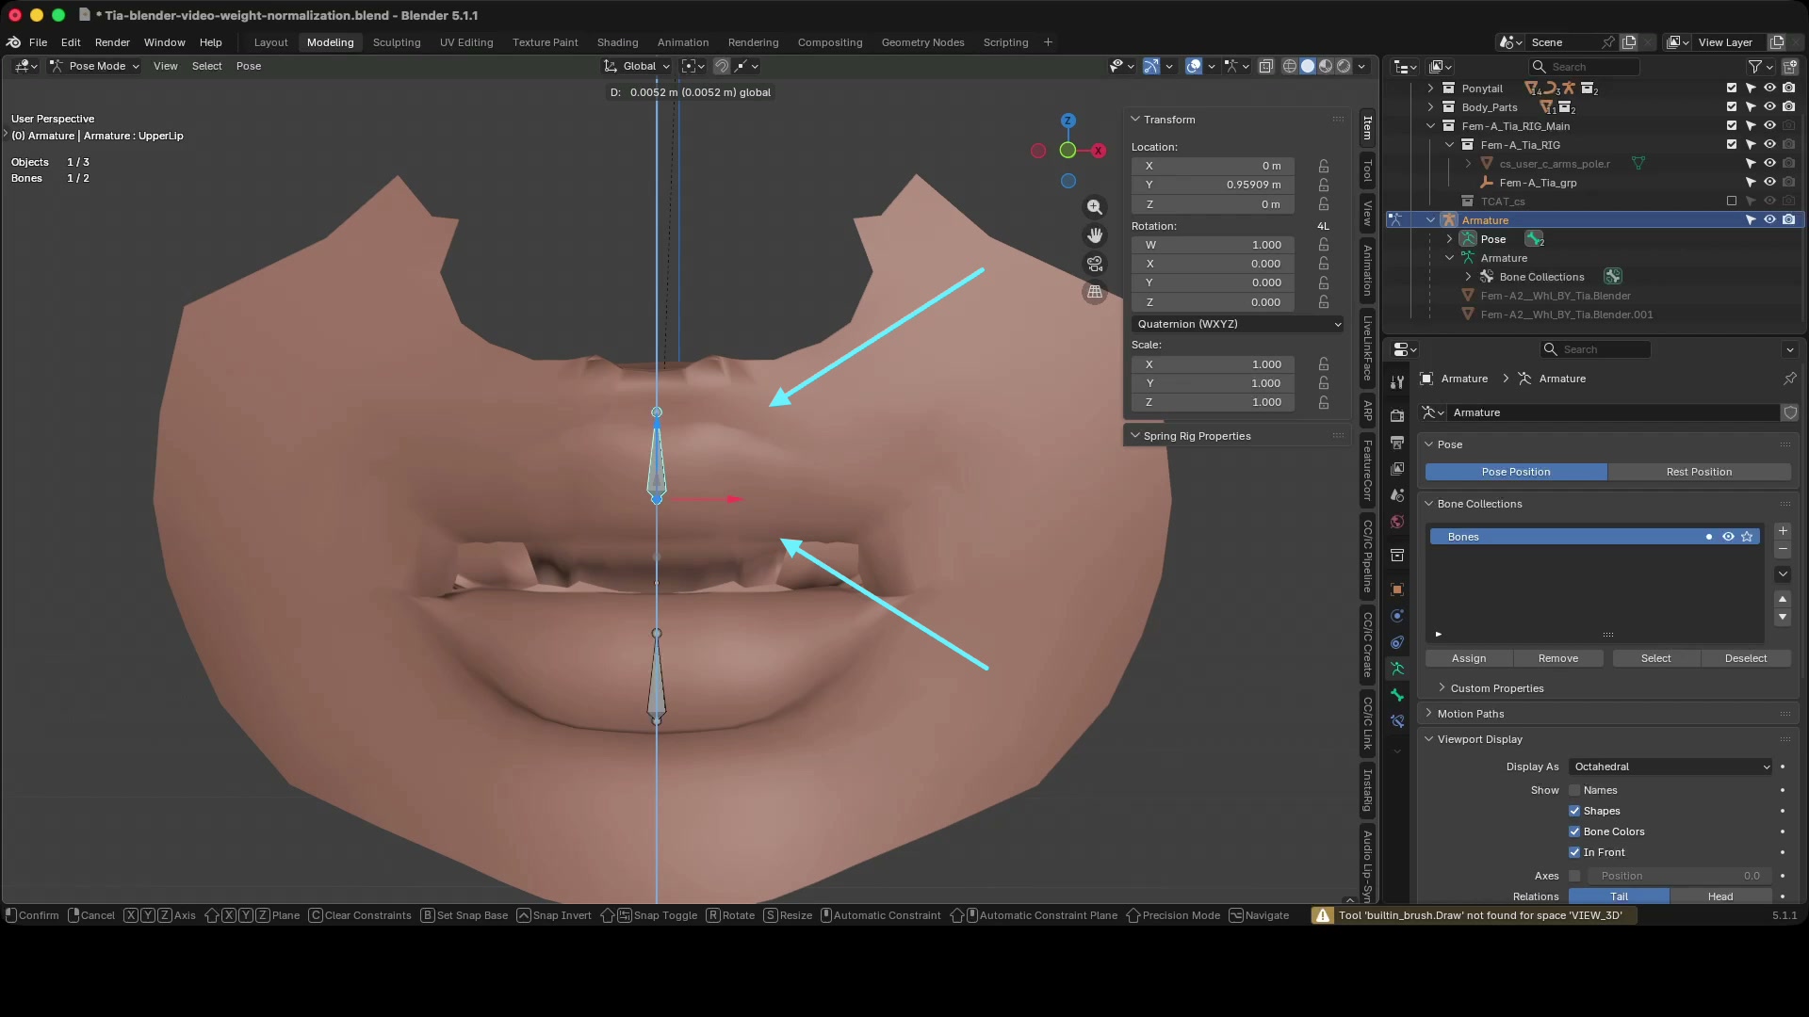1809x1017 pixels.
Task: Open the Physics properties tab icon
Action: pos(1397,616)
